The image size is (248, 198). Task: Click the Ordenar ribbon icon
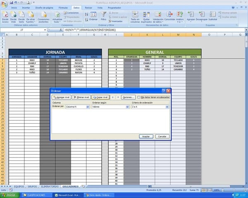(93, 16)
